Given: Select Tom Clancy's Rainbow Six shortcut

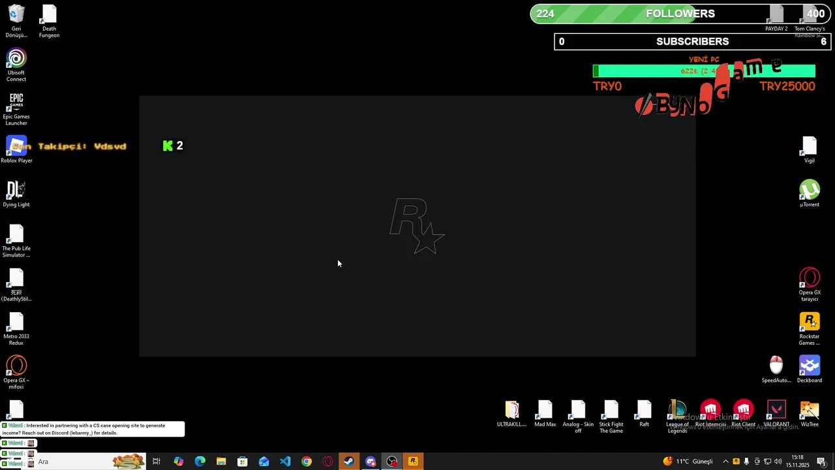Looking at the screenshot, I should (x=810, y=21).
